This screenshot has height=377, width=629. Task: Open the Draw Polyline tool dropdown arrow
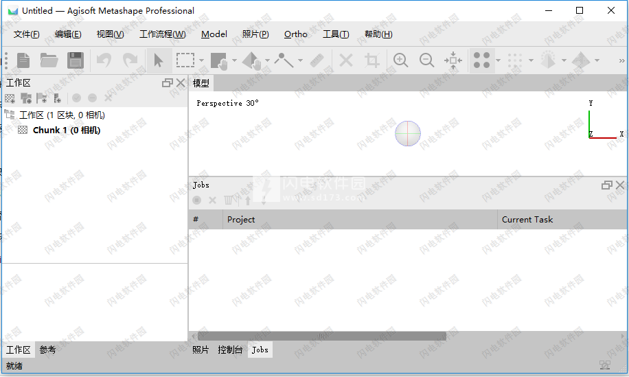(x=300, y=60)
